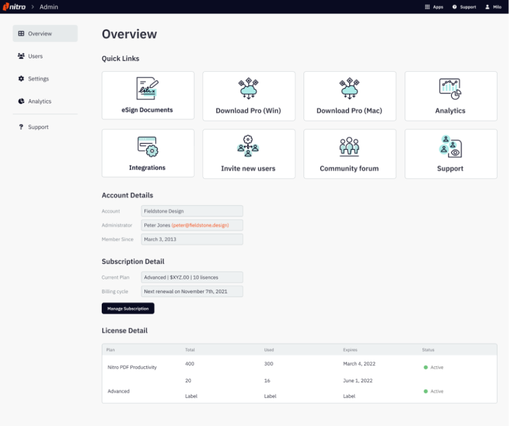Viewport: 509px width, 426px height.
Task: Click the Settings gear icon in sidebar
Action: [21, 78]
